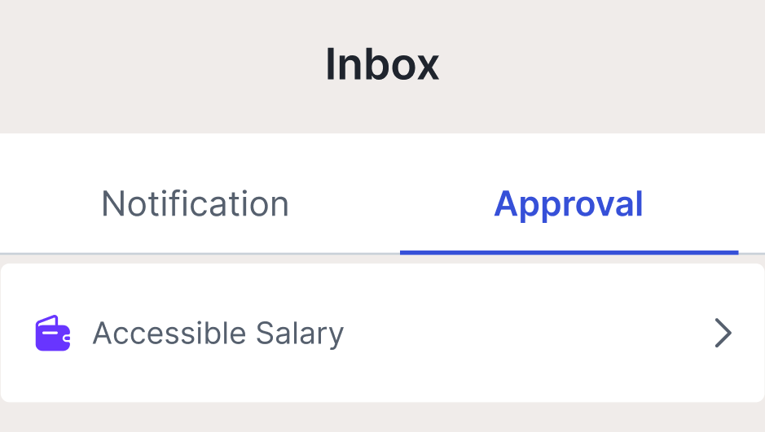
Task: Expand Accessible Salary using the chevron arrow
Action: (723, 334)
